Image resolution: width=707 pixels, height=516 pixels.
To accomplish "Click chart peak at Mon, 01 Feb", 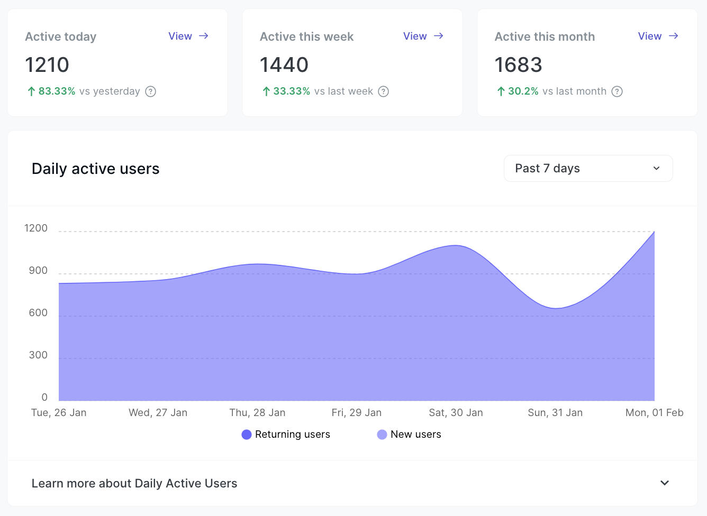I will click(654, 232).
